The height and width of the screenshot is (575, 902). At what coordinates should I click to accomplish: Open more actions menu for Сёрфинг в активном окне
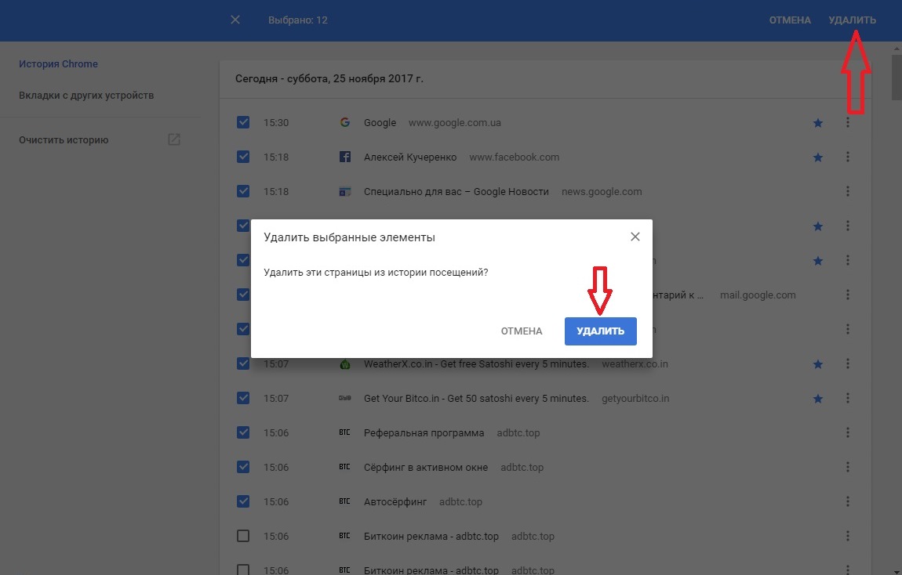(847, 467)
